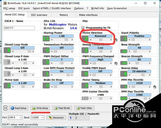Viewport: 161px width, 128px height.
Task: Click Brake On Stop right arrow
Action: (x=72, y=87)
